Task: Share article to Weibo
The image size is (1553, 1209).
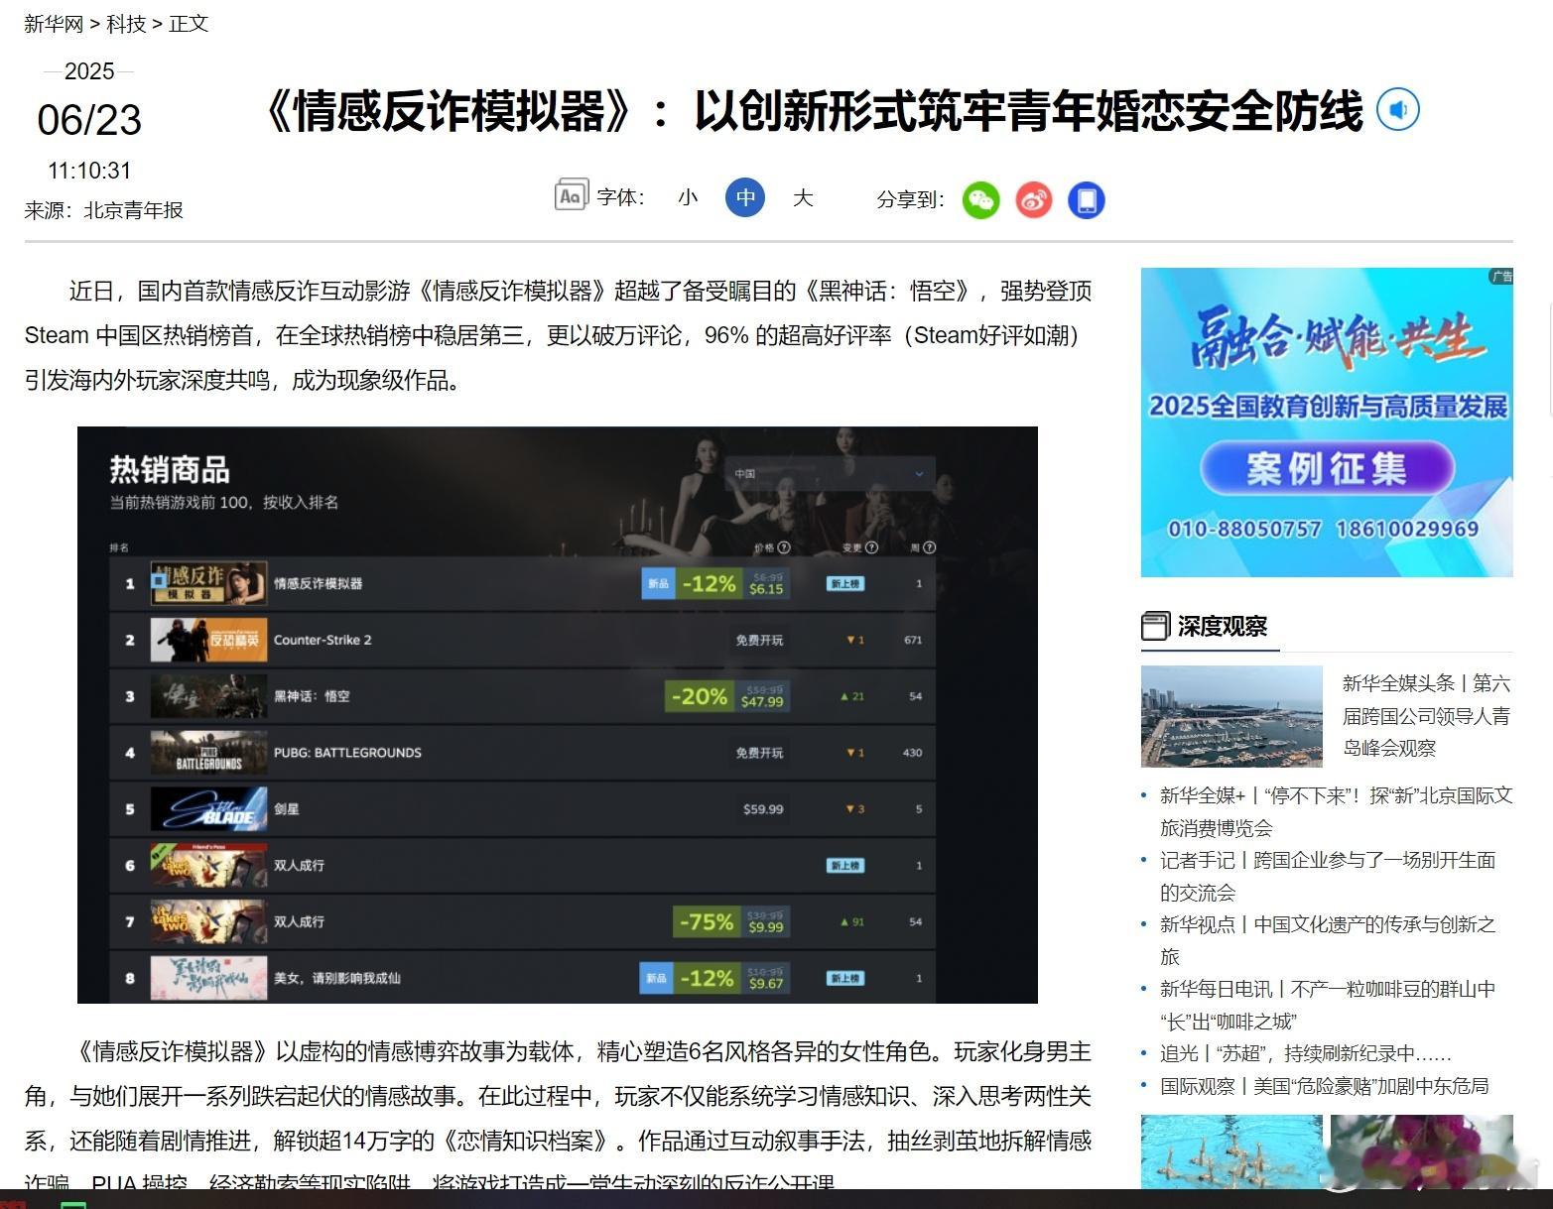Action: click(1033, 200)
